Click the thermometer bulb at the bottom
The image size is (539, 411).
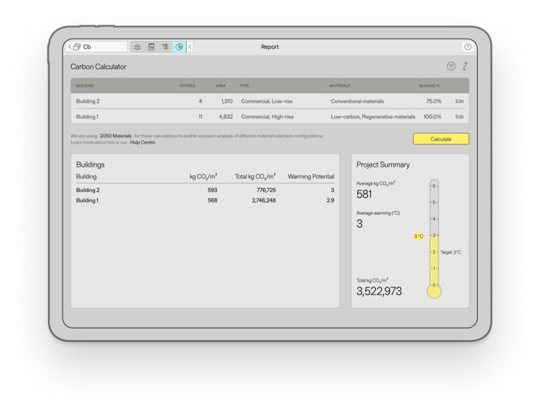tap(434, 292)
